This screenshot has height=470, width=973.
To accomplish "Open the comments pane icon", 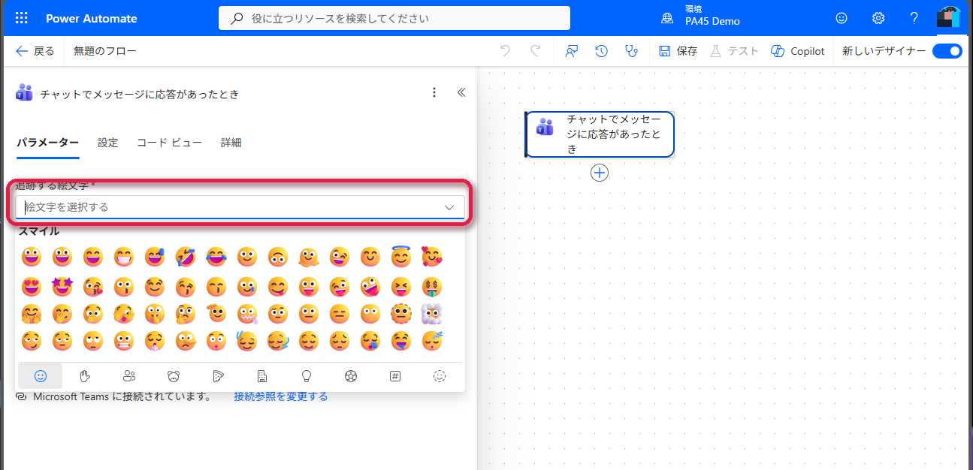I will click(x=573, y=51).
